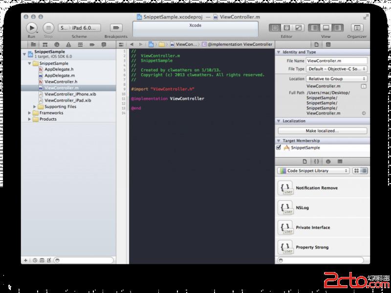
Task: Click @implementation ViewController in the jump bar
Action: (239, 44)
